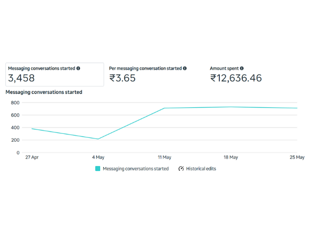The height and width of the screenshot is (247, 311).
Task: Click the chart line point at 27 Apr
Action: (x=32, y=128)
